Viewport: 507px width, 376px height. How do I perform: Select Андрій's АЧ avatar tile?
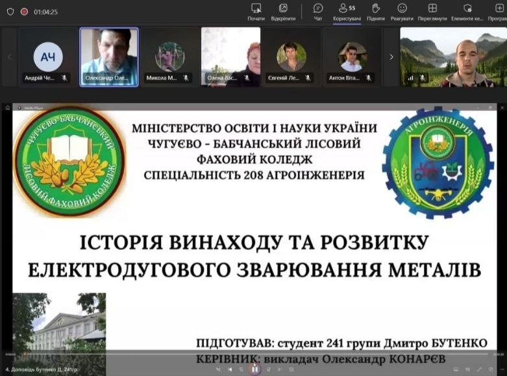(48, 56)
